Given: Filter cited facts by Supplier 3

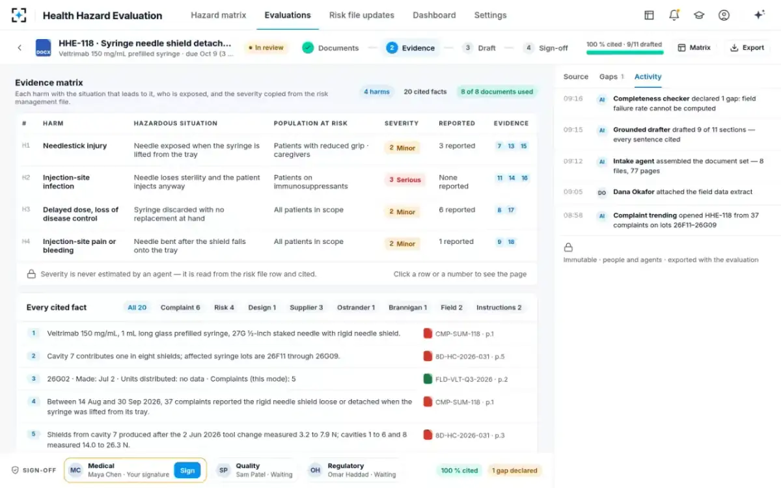Looking at the screenshot, I should coord(307,308).
